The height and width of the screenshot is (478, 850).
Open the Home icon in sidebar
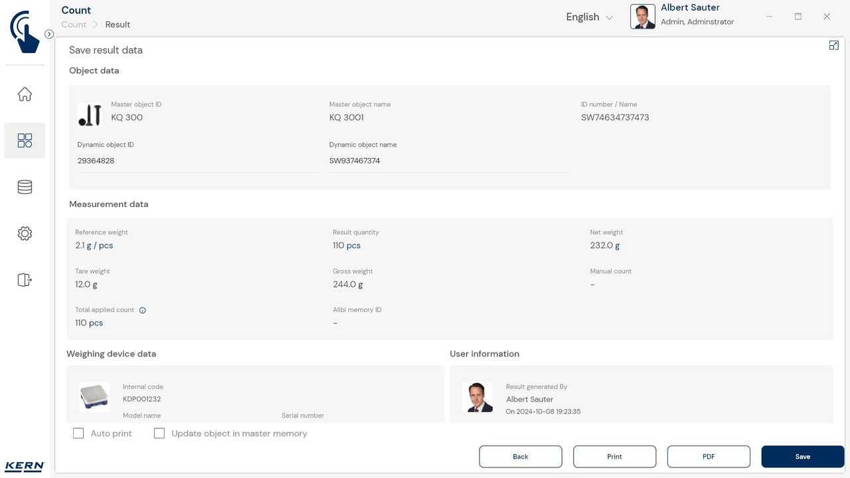pos(25,94)
